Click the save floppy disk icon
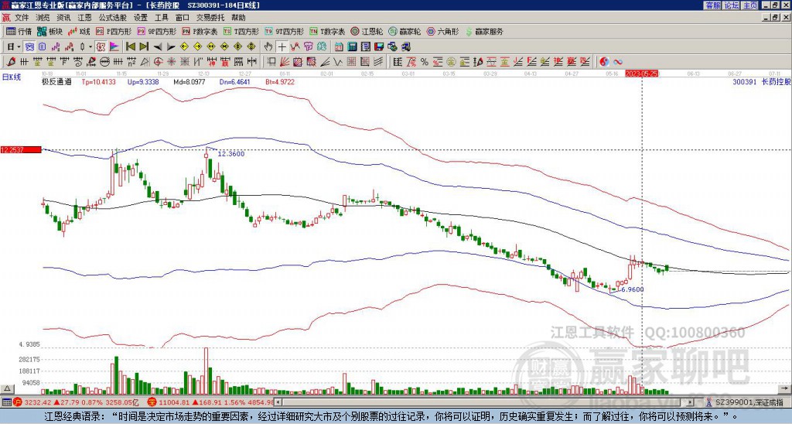Viewport: 792px width, 424px height. 379,46
